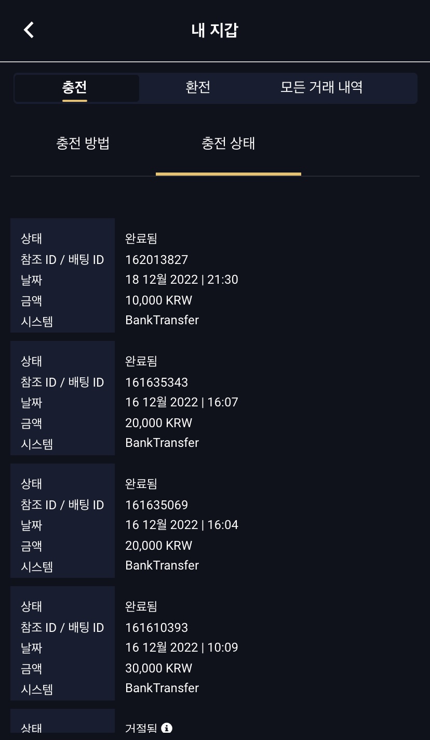430x740 pixels.
Task: Tap the back arrow icon
Action: [29, 30]
